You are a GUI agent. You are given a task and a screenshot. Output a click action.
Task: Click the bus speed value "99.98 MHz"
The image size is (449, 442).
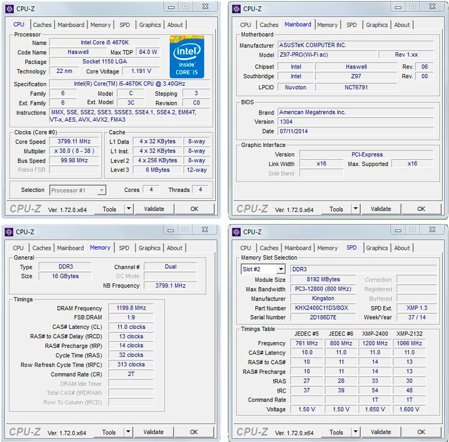[74, 160]
